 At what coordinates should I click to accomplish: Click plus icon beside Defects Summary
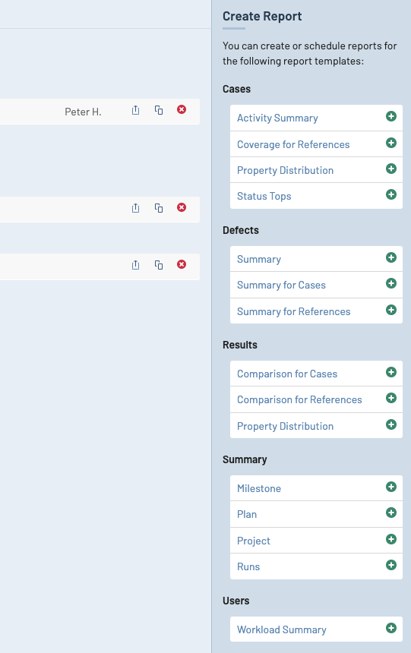(x=391, y=257)
